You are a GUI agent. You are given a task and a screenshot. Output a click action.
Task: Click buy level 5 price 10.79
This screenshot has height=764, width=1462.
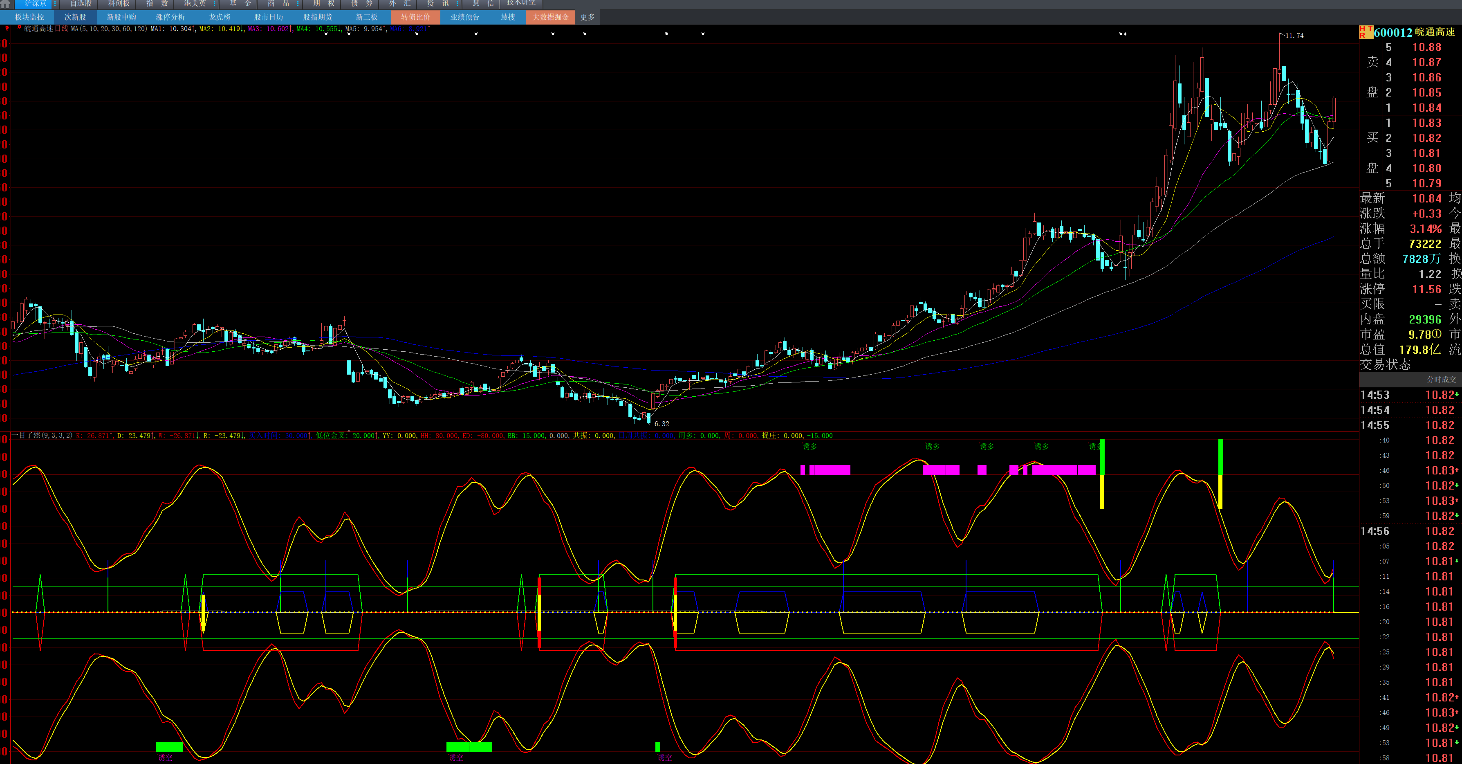coord(1426,183)
